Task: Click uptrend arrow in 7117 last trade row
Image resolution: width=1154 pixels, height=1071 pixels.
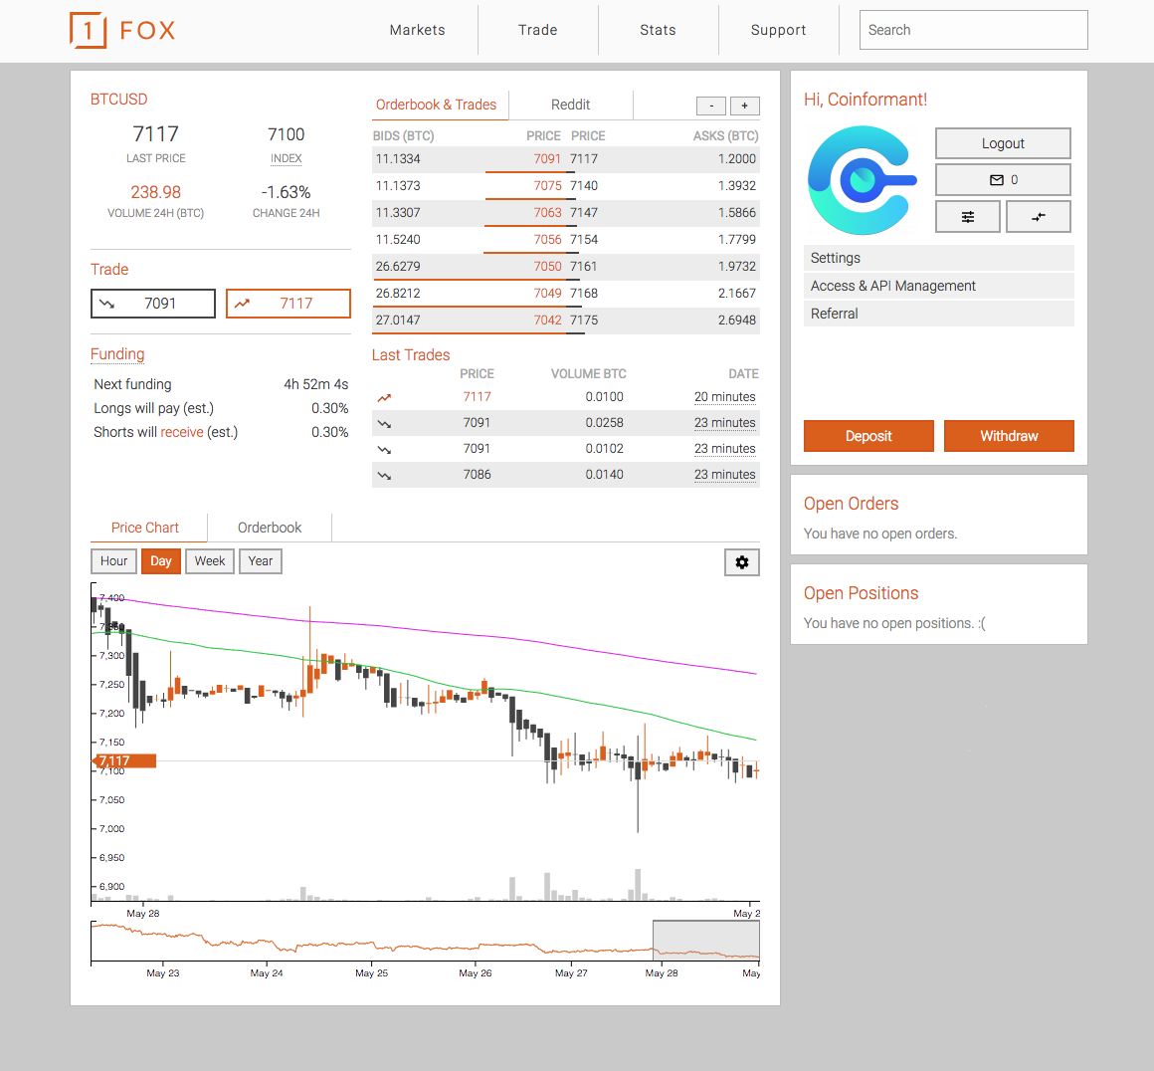Action: tap(384, 398)
